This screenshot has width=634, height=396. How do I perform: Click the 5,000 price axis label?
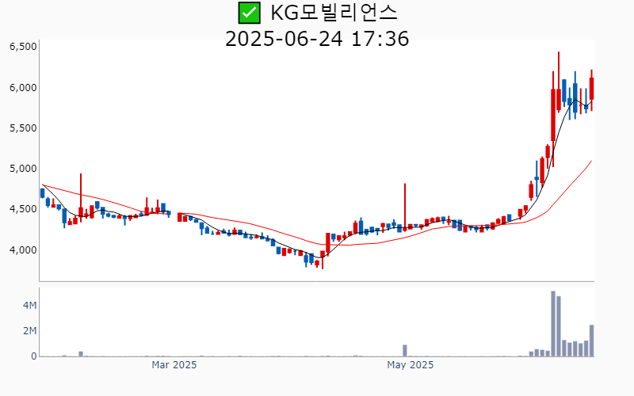[x=23, y=168]
